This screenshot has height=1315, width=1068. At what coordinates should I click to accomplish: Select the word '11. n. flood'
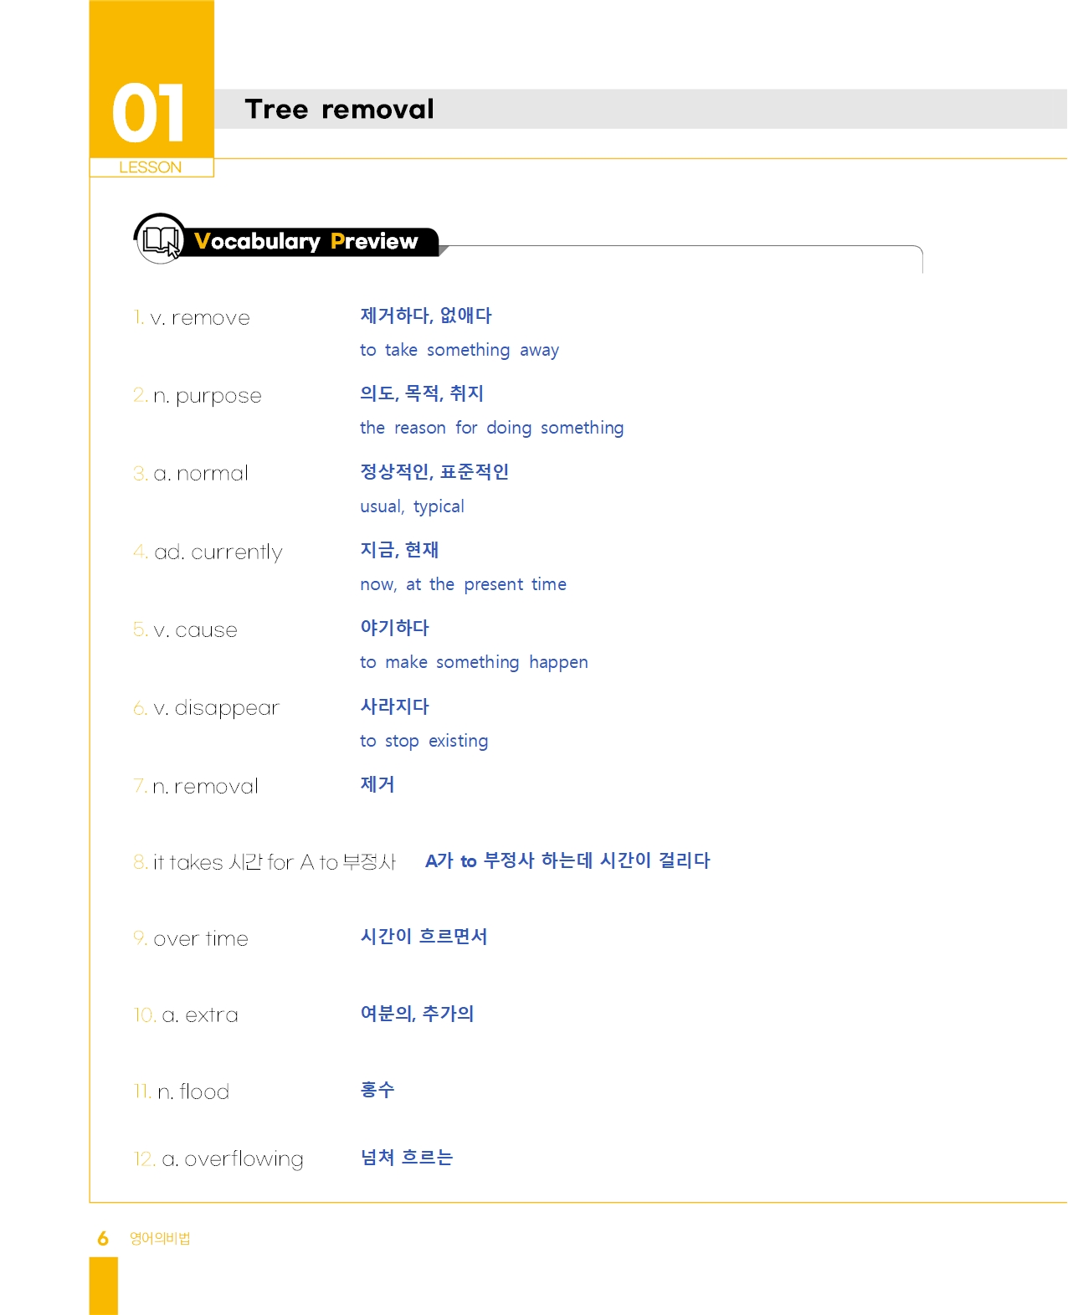coord(182,1092)
